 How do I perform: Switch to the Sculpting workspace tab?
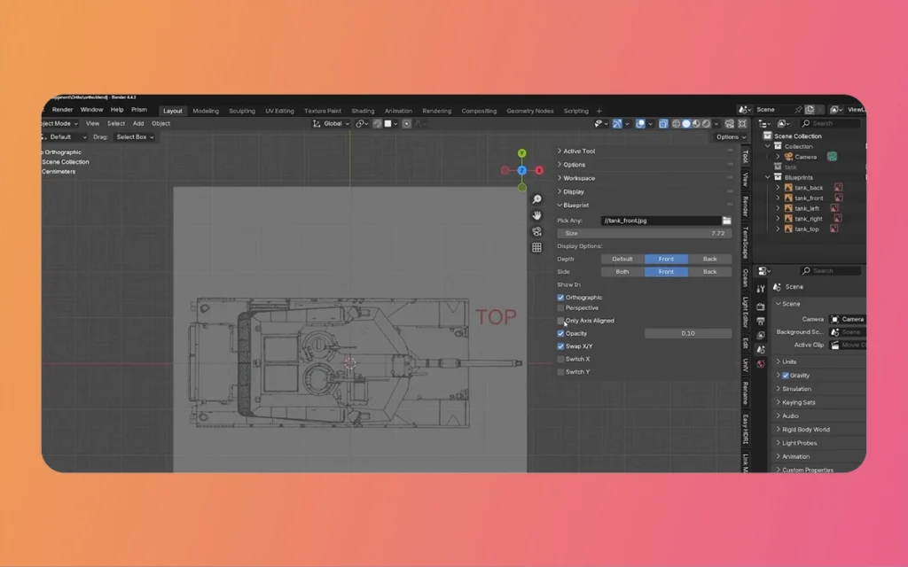[242, 111]
